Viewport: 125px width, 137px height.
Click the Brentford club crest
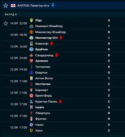click(32, 95)
